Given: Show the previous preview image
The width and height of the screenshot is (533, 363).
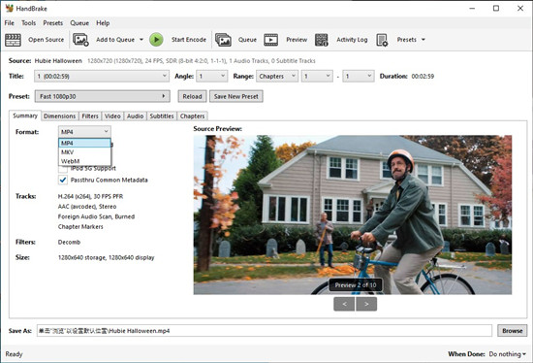Looking at the screenshot, I should [x=344, y=304].
